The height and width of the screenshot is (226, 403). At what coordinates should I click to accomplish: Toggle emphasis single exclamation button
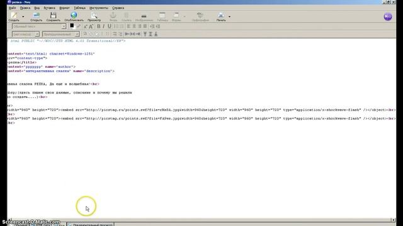(x=102, y=34)
